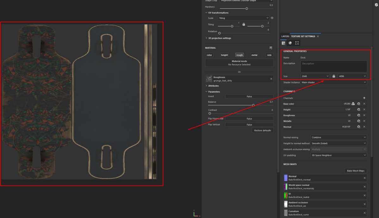This screenshot has height=218, width=379.
Task: Remove the BakeTestDesk_normal mesh map
Action: pyautogui.click(x=364, y=178)
